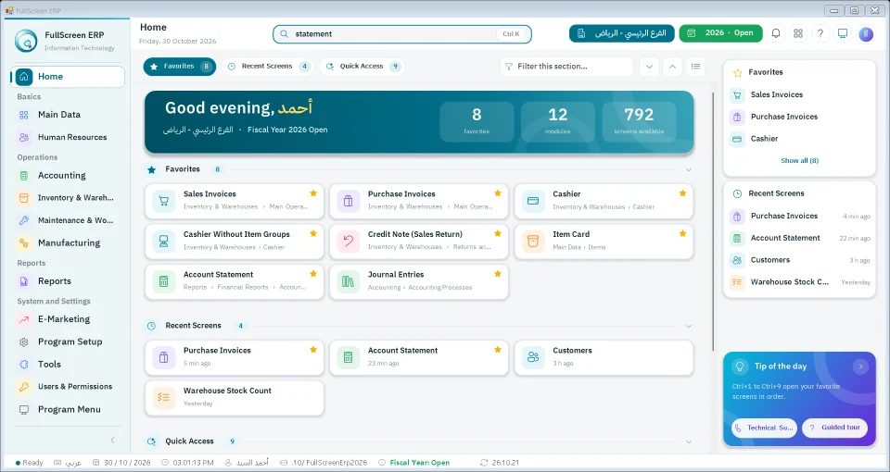Open Program Menu in sidebar
Screen dimensions: 890x472
(x=68, y=409)
